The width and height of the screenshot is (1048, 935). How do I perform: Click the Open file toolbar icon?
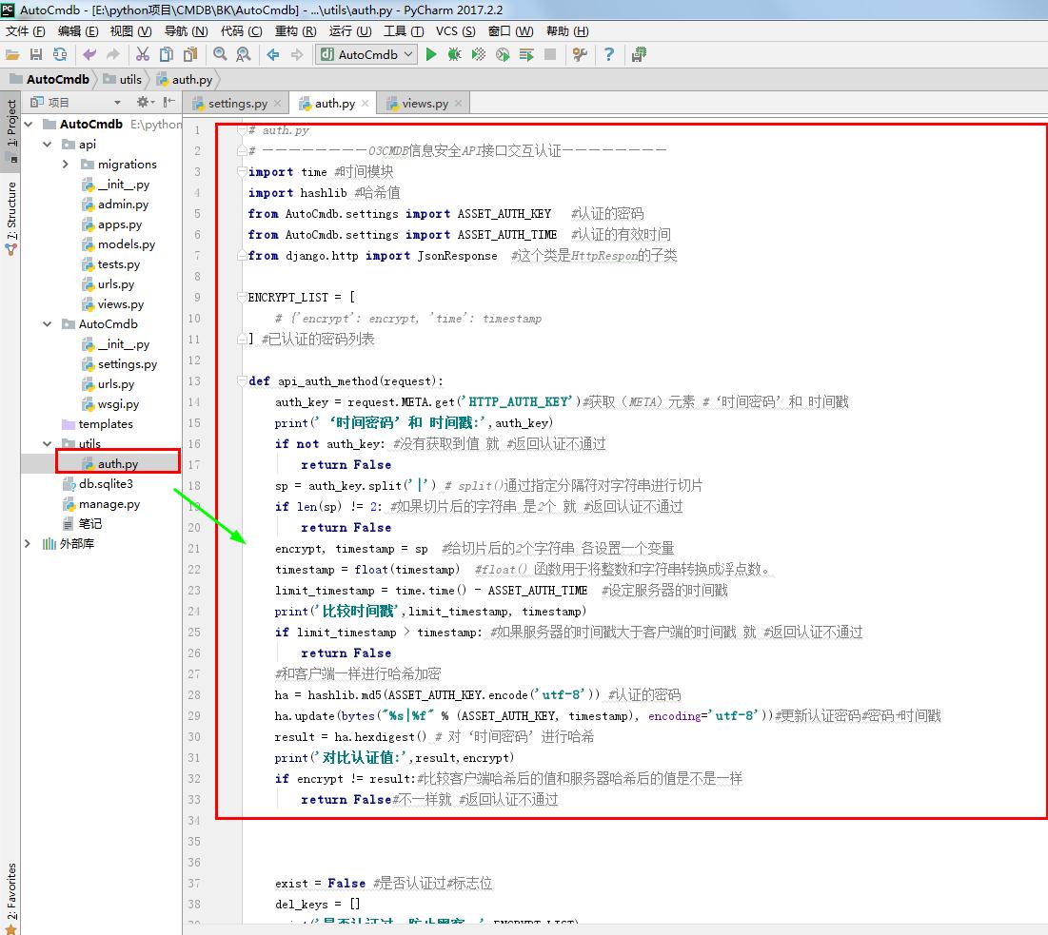(12, 55)
